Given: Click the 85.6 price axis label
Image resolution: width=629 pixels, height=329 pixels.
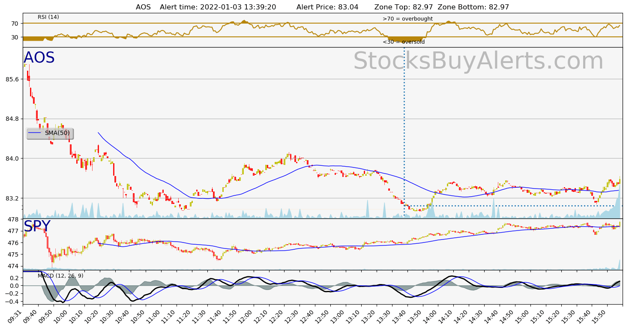Looking at the screenshot, I should point(12,79).
